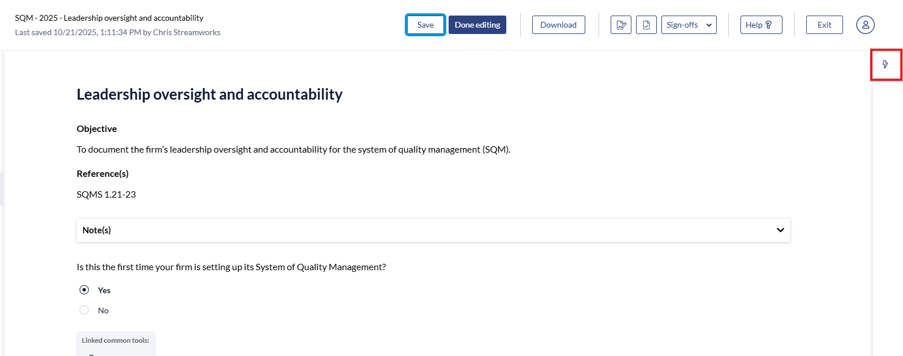Image resolution: width=903 pixels, height=356 pixels.
Task: Click the sign document pen icon
Action: tap(621, 25)
